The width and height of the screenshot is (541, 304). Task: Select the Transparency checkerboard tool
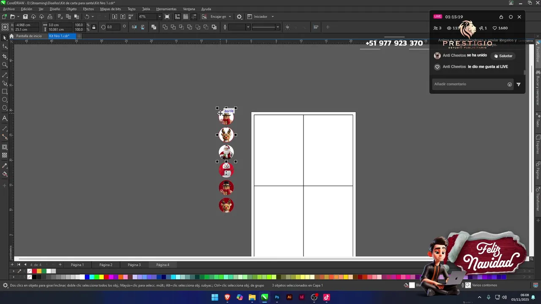[x=5, y=155]
